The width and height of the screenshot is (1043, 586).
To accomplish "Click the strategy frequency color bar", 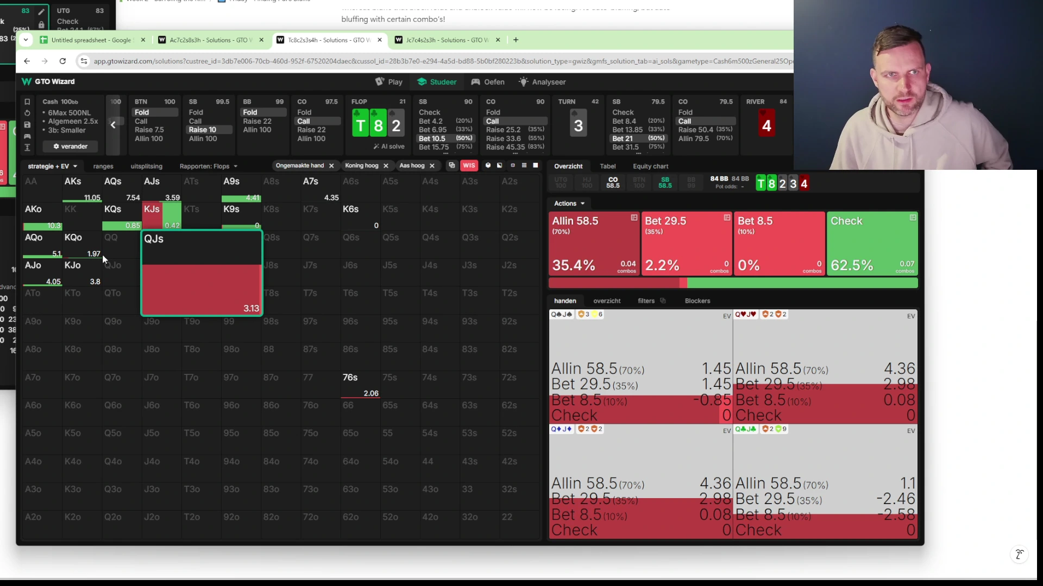I will tap(733, 283).
